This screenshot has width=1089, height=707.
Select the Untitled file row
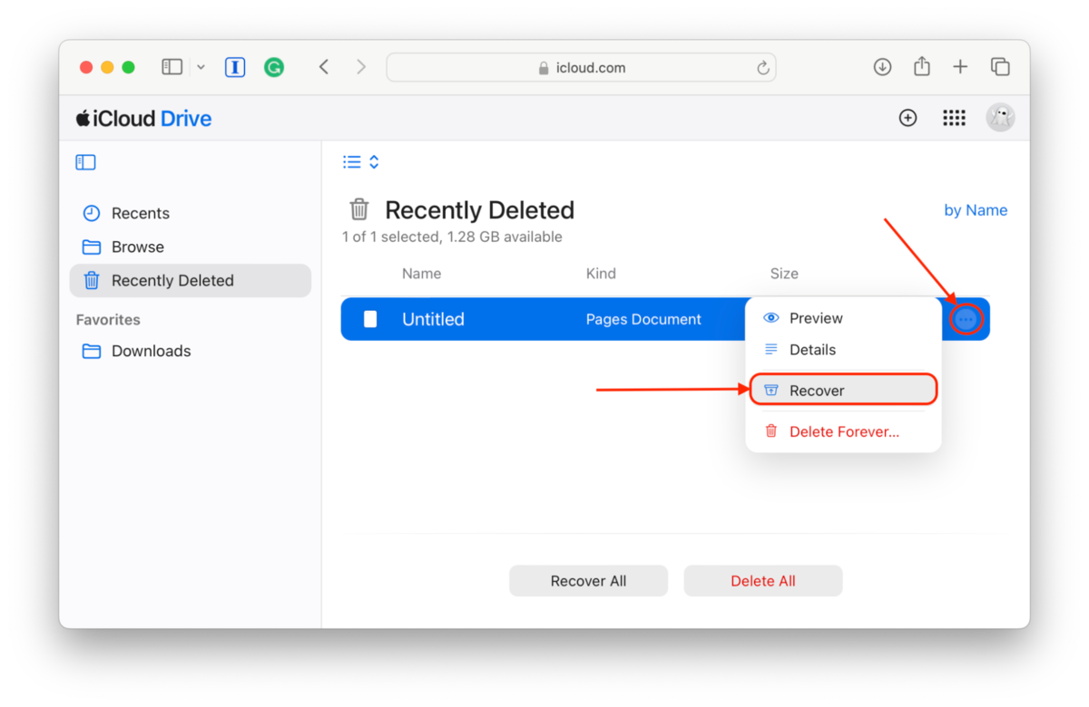(x=665, y=319)
